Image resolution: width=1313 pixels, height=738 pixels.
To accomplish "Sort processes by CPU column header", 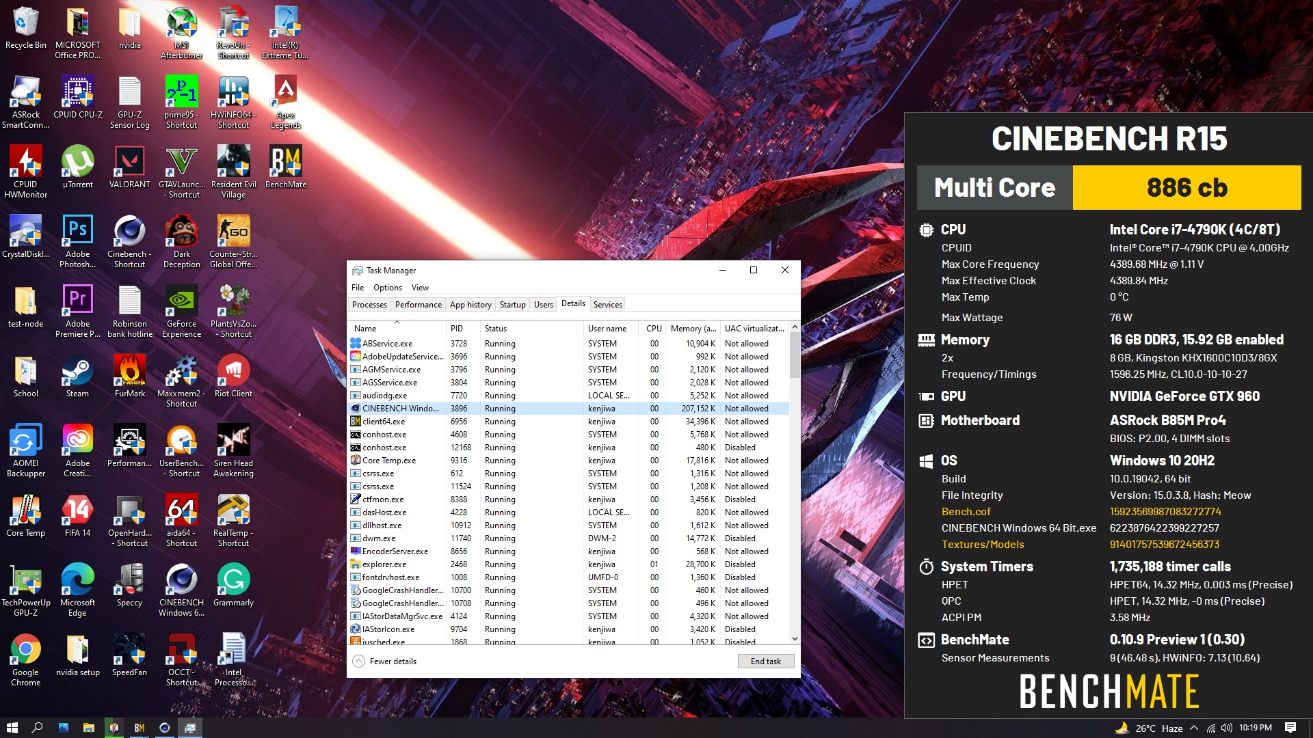I will (652, 329).
